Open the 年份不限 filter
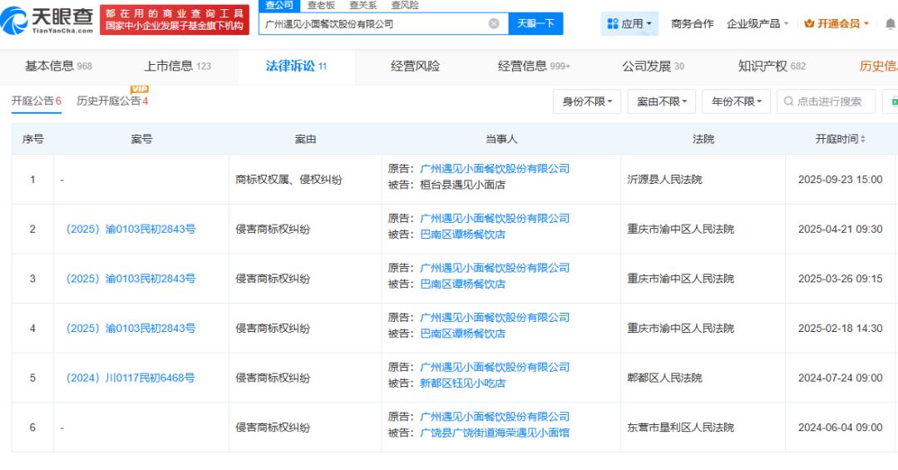Screen dimensions: 898x470 (736, 101)
